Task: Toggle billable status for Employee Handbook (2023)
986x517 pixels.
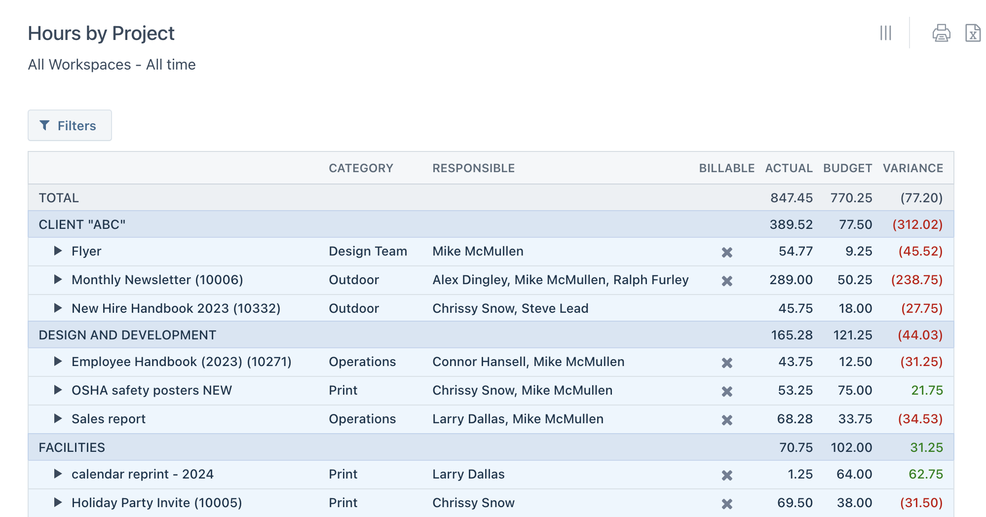Action: tap(726, 362)
